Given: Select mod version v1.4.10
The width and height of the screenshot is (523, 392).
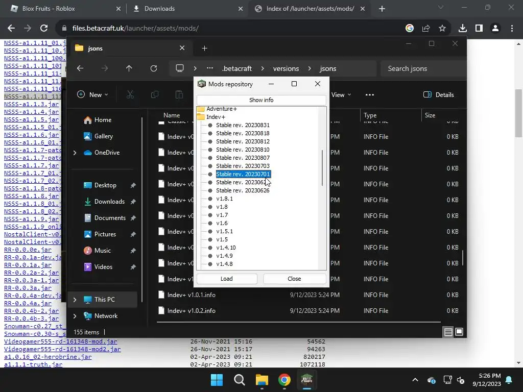Looking at the screenshot, I should pos(226,248).
